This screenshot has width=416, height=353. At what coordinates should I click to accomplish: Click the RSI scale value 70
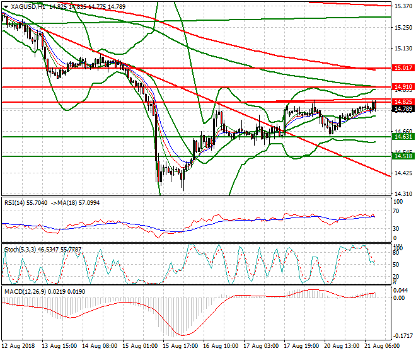(x=396, y=211)
